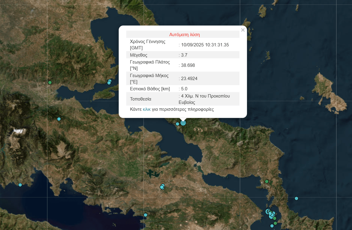Click the latitude value '38.698'
The image size is (352, 230).
[x=188, y=65]
